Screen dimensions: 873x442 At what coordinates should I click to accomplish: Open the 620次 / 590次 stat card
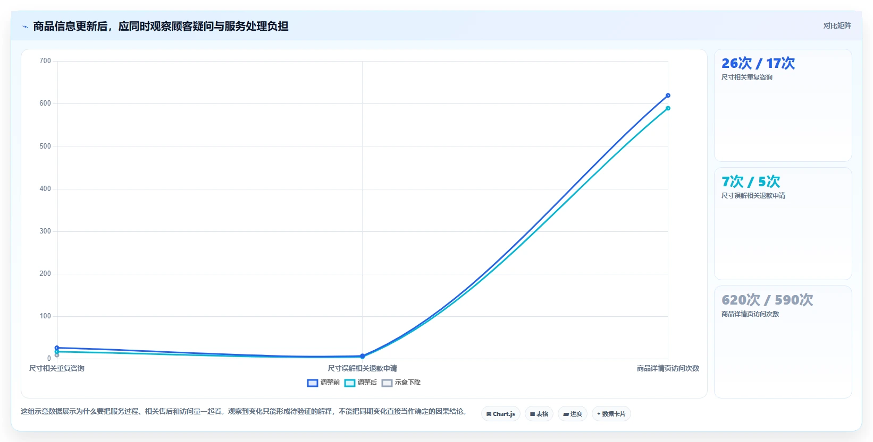coord(783,342)
